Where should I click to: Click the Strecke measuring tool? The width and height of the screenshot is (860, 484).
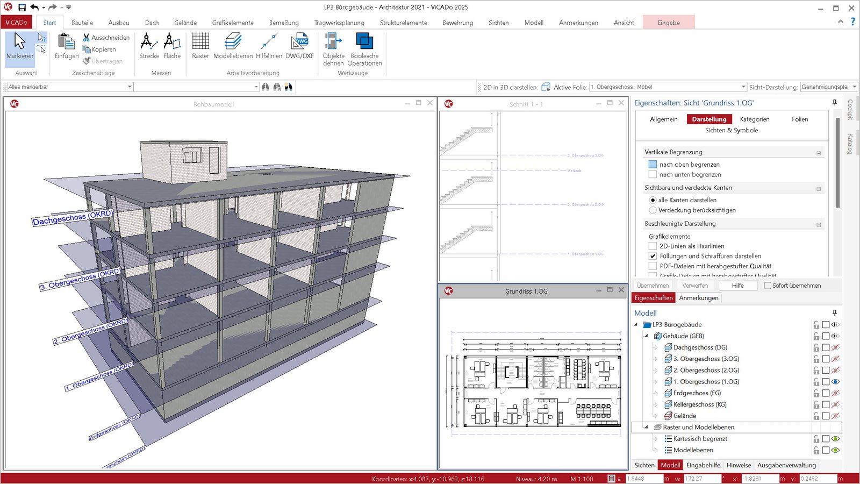point(149,46)
